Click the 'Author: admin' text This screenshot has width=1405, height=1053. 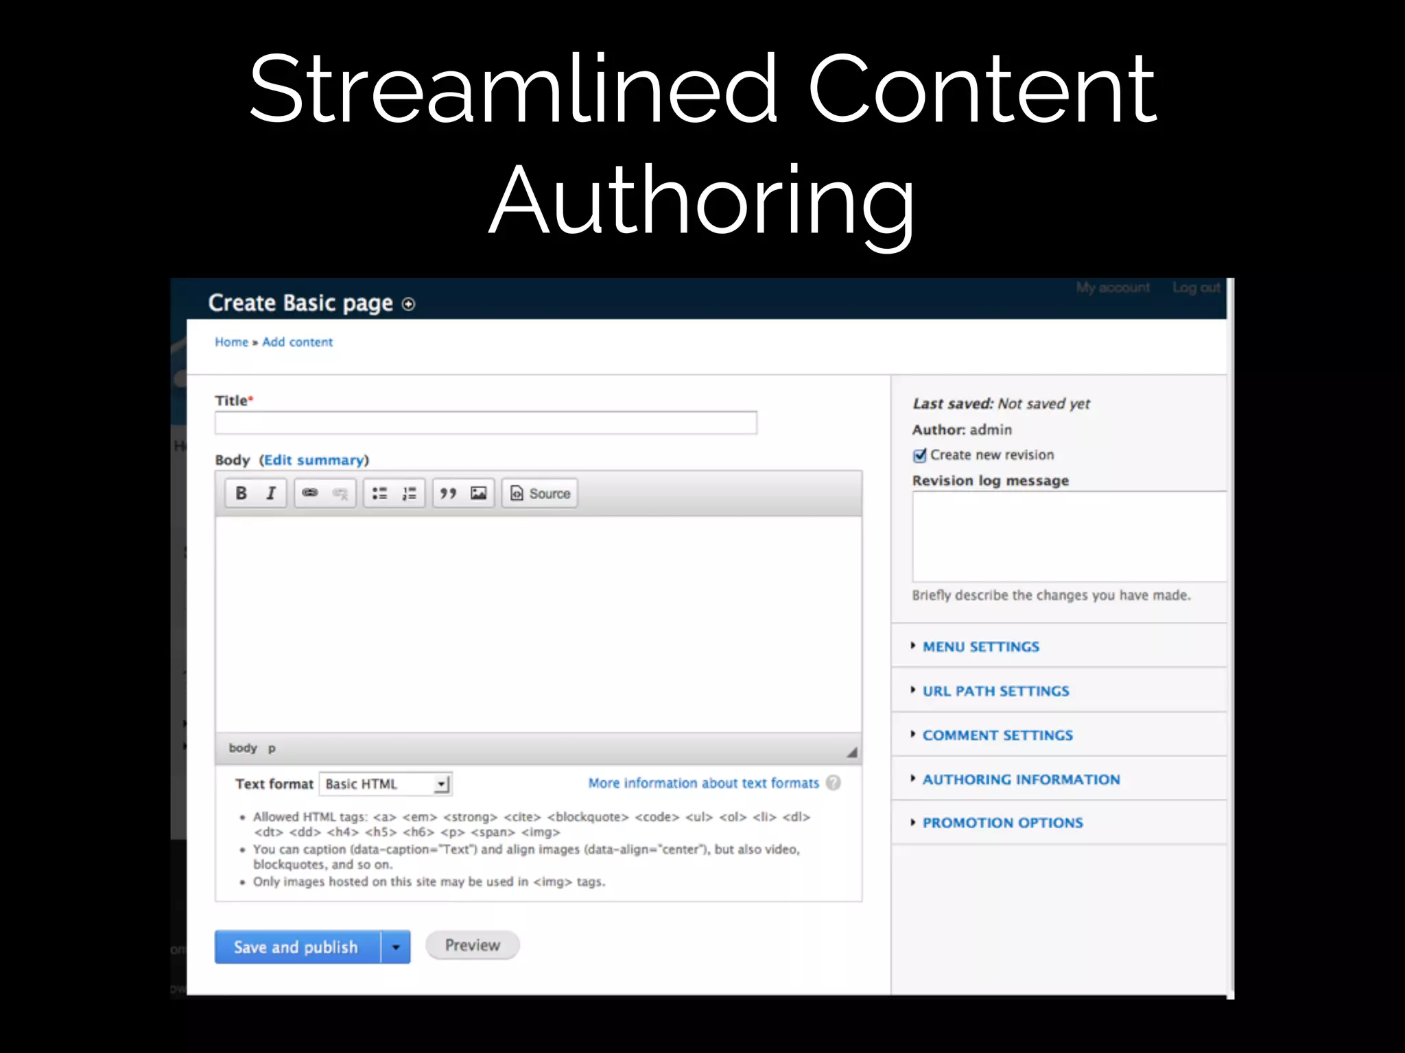tap(962, 430)
